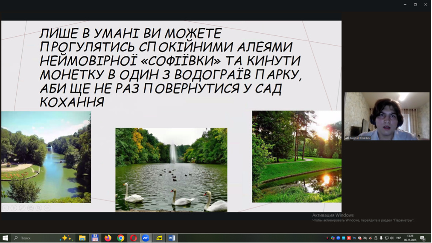Click the sunset park photo
This screenshot has width=432, height=243.
(x=296, y=156)
